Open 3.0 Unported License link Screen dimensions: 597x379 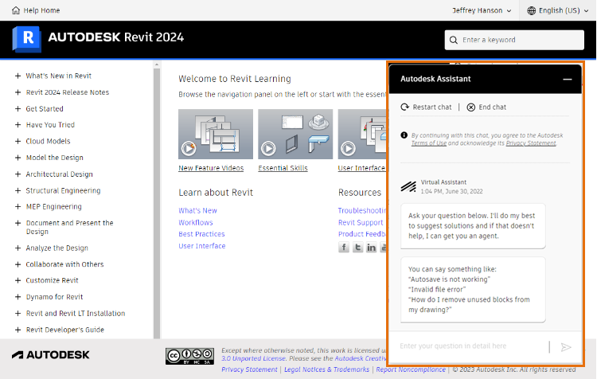point(253,358)
